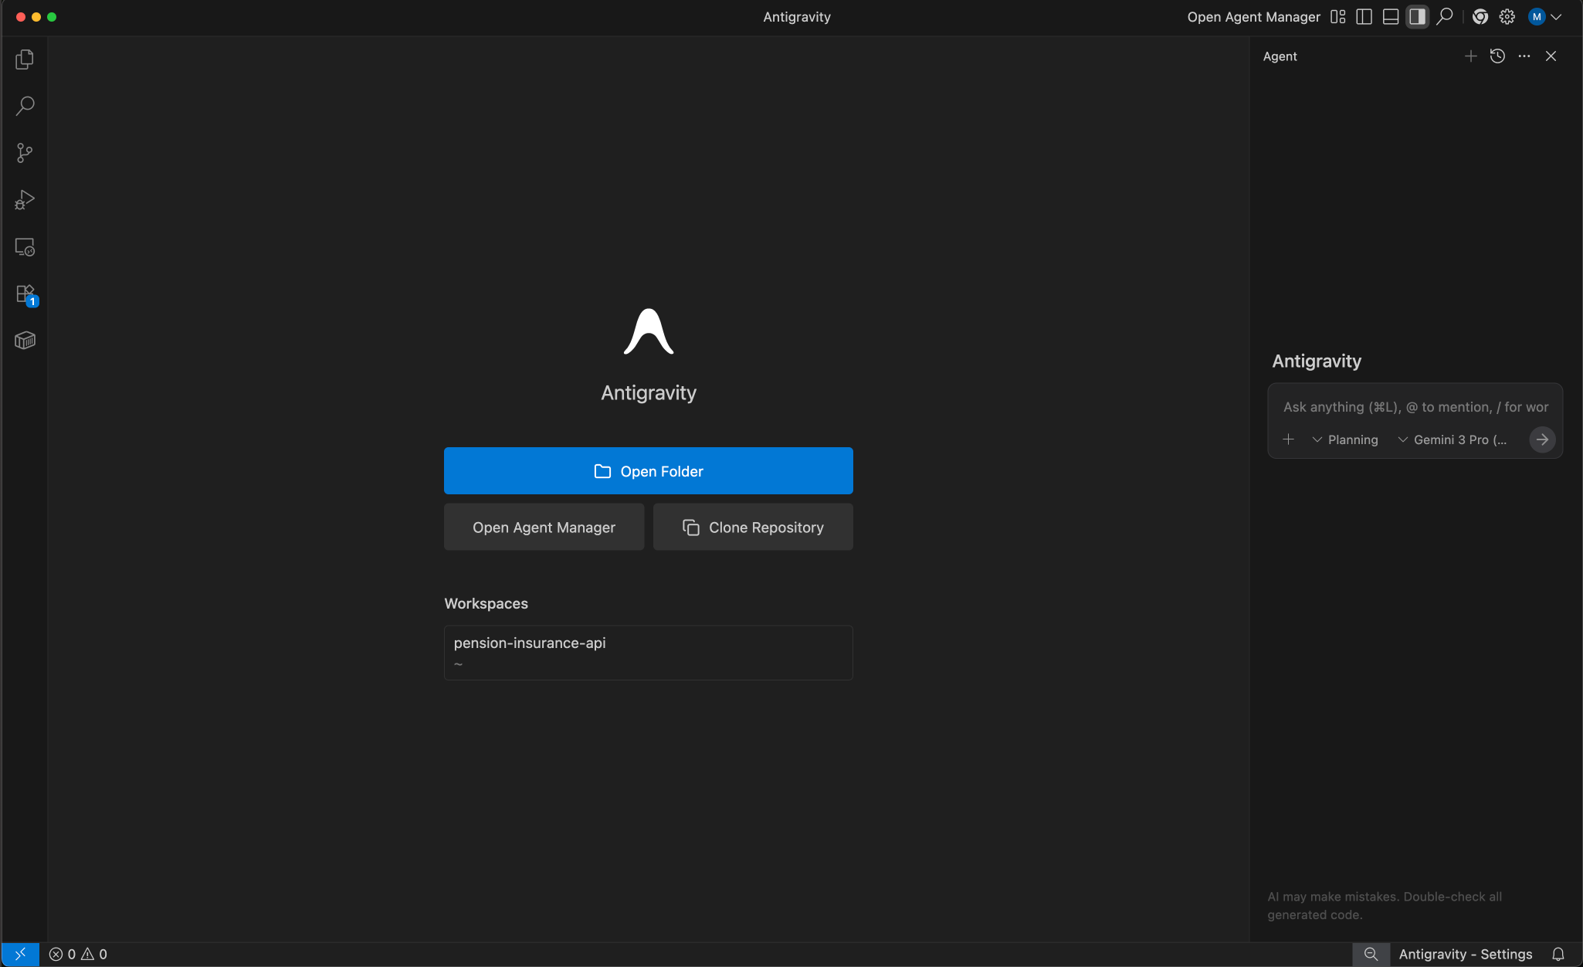The height and width of the screenshot is (967, 1583).
Task: Open the Gemini 3 Pro model selector
Action: pyautogui.click(x=1452, y=439)
